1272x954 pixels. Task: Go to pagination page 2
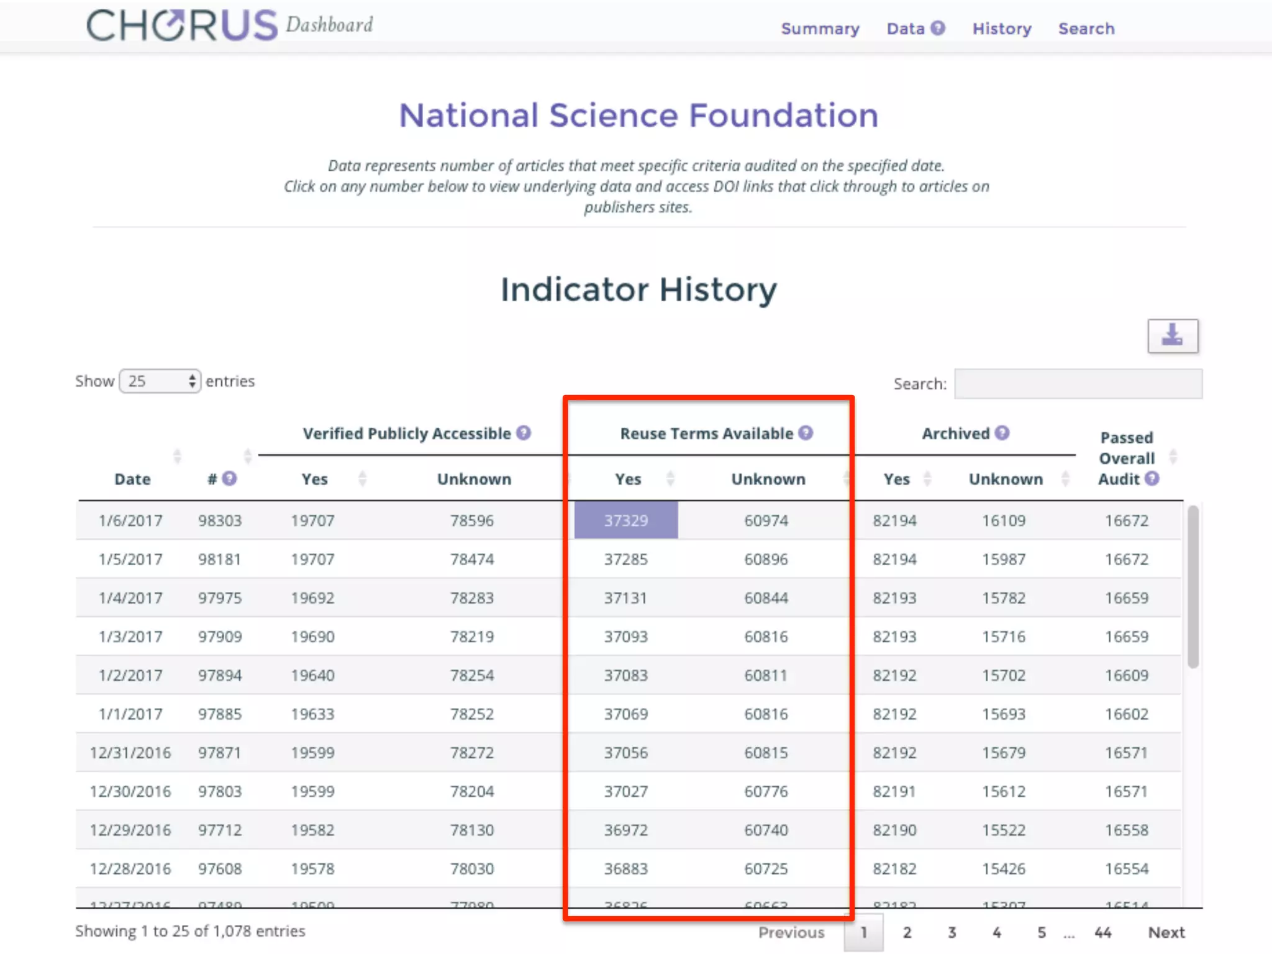pos(907,932)
